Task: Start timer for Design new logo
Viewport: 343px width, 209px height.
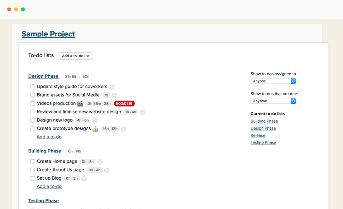Action: (95, 120)
